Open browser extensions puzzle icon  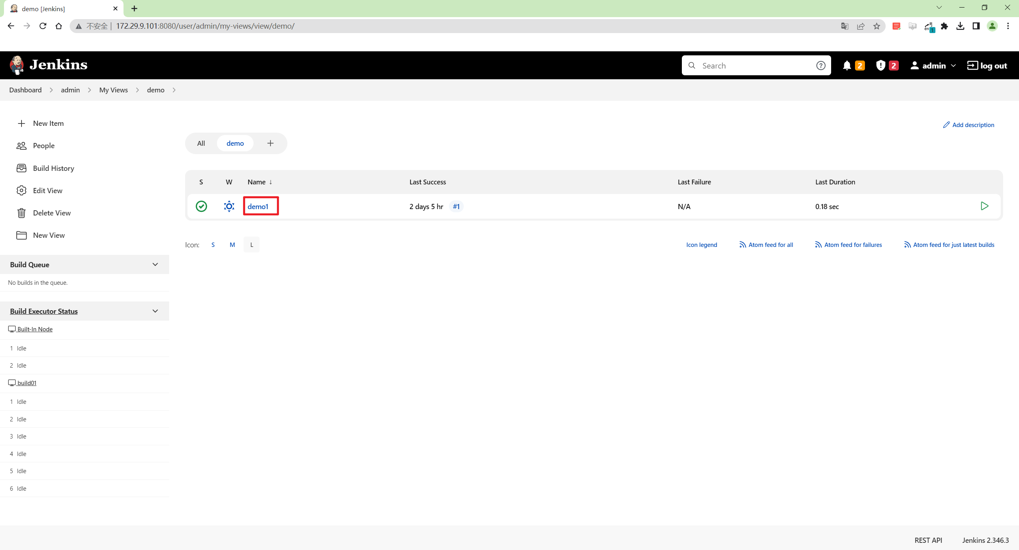[x=944, y=26]
